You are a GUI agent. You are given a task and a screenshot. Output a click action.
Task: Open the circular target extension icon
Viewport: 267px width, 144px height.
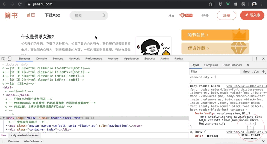243,4
